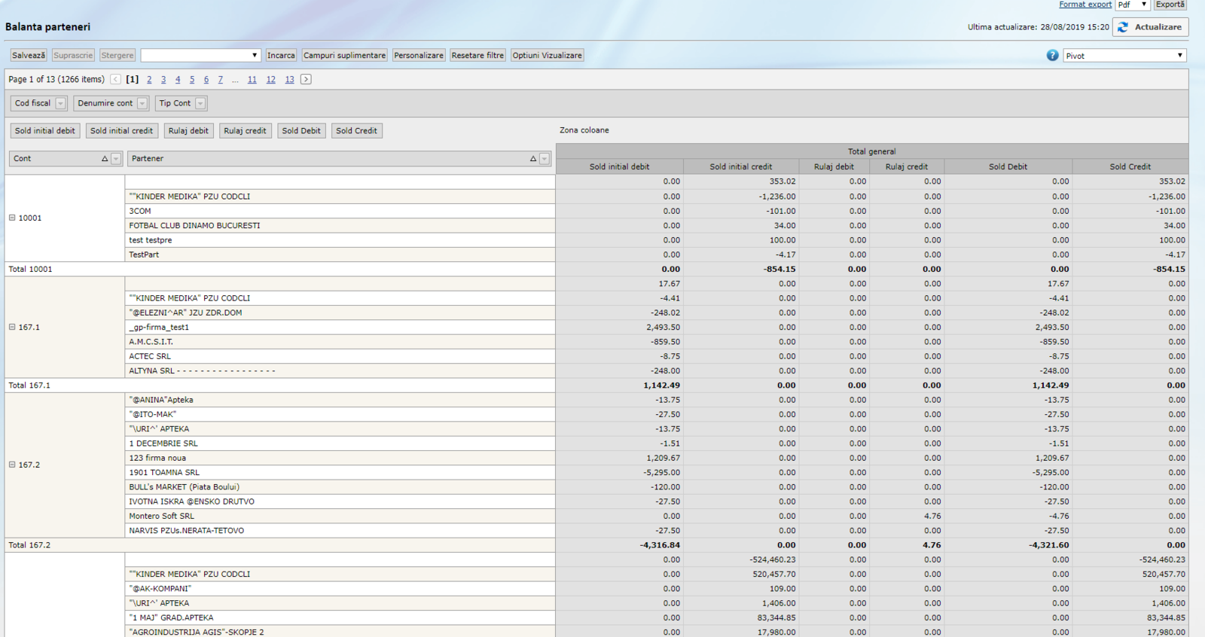Viewport: 1205px width, 637px height.
Task: Click the Format export link
Action: pos(1084,5)
